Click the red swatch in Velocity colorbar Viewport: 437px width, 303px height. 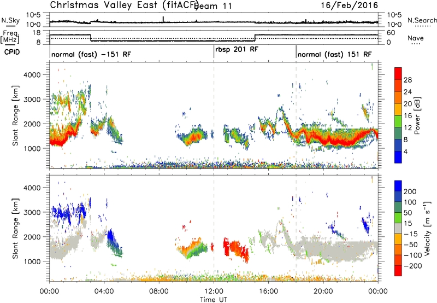click(x=398, y=271)
